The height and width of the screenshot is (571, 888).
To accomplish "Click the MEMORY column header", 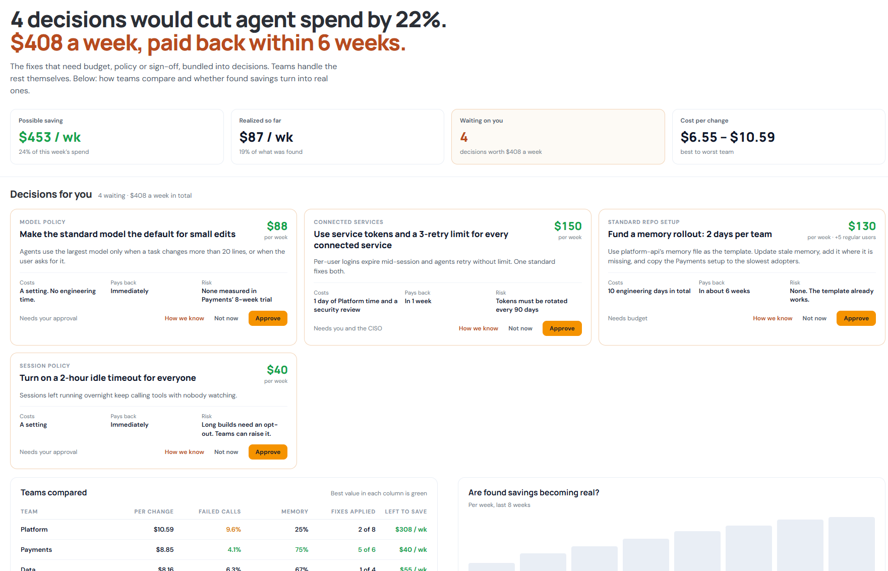I will click(294, 511).
